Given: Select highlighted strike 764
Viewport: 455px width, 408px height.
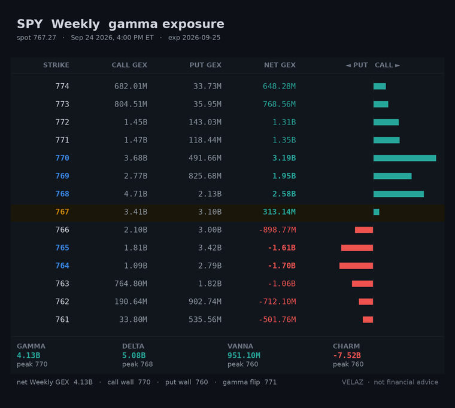Looking at the screenshot, I should [x=62, y=266].
